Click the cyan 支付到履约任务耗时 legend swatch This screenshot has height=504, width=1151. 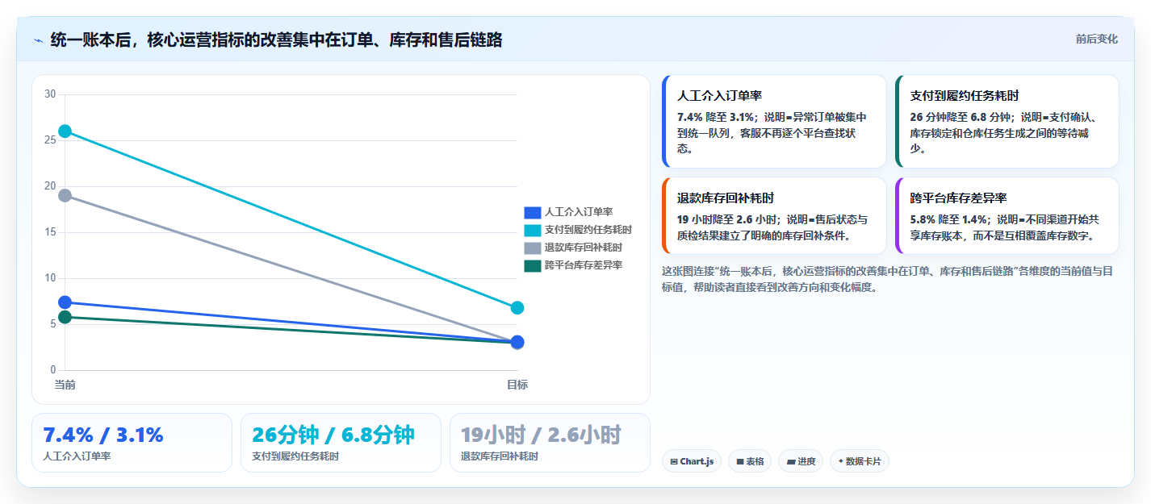pos(532,231)
